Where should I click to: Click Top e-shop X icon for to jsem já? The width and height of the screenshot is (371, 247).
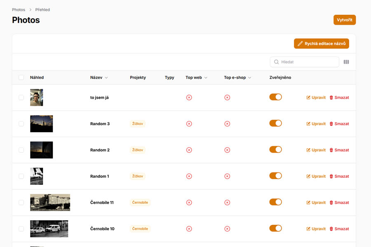coord(227,98)
